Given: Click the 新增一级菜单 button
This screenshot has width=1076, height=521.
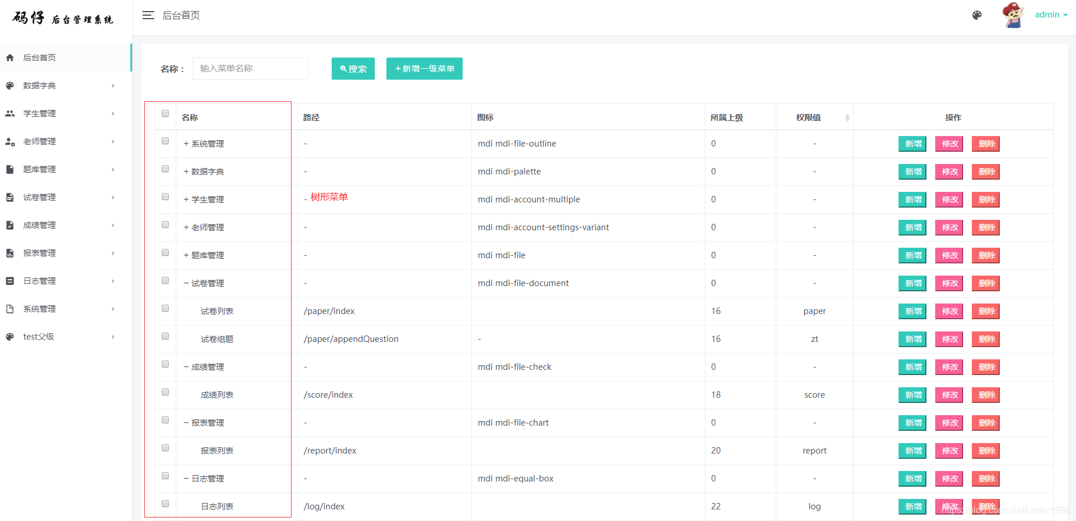Looking at the screenshot, I should point(424,69).
